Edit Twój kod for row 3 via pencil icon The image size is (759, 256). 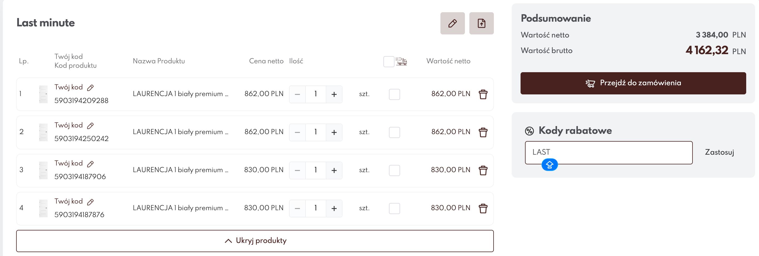coord(90,164)
